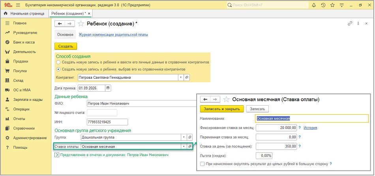
Task: Click Записать и закрыть button
Action: coord(222,109)
